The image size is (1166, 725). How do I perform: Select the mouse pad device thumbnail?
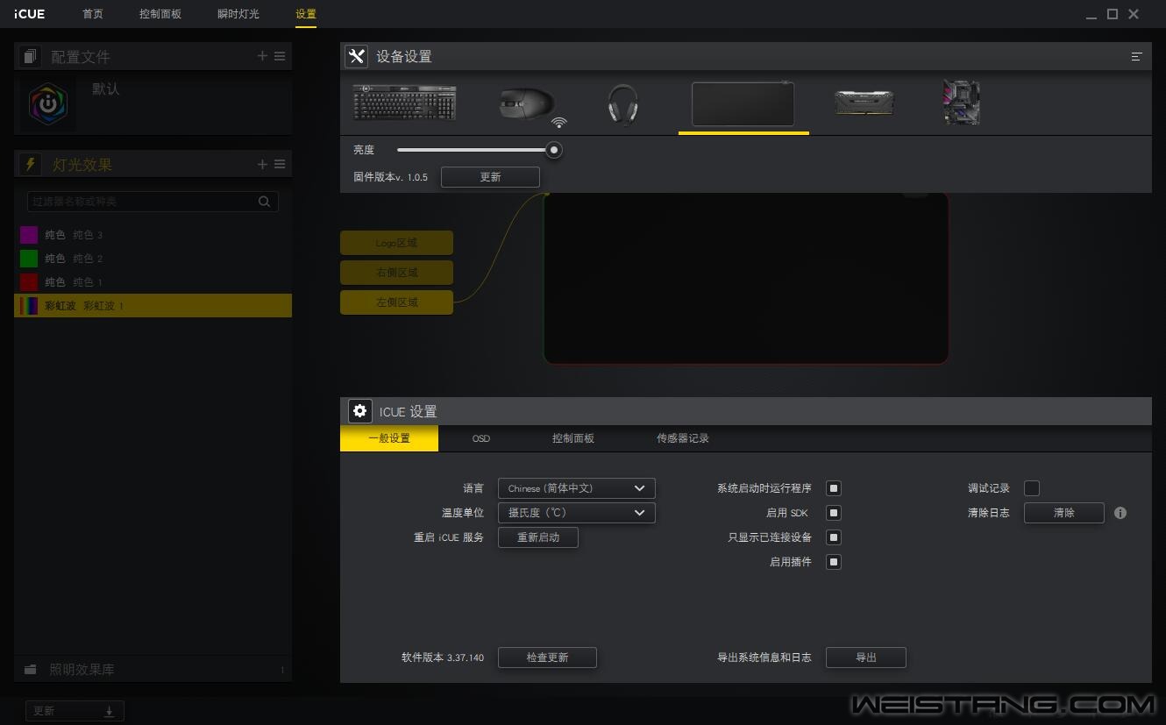coord(743,103)
